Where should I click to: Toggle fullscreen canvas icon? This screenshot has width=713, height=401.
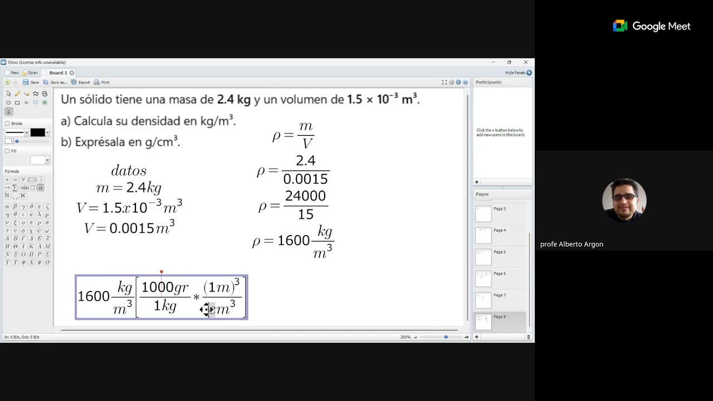pos(445,82)
